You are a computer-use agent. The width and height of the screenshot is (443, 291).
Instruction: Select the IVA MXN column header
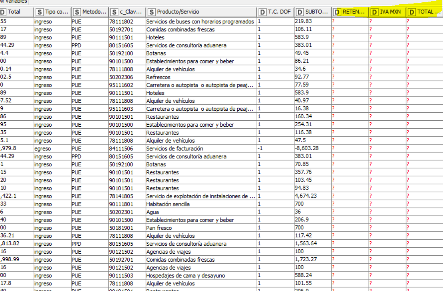point(387,12)
